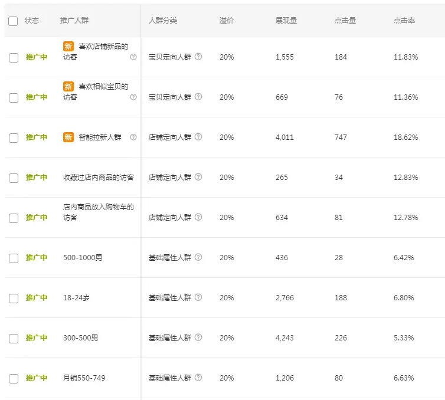Image resolution: width=445 pixels, height=400 pixels.
Task: Sort by the 展现量 column header
Action: (x=286, y=21)
